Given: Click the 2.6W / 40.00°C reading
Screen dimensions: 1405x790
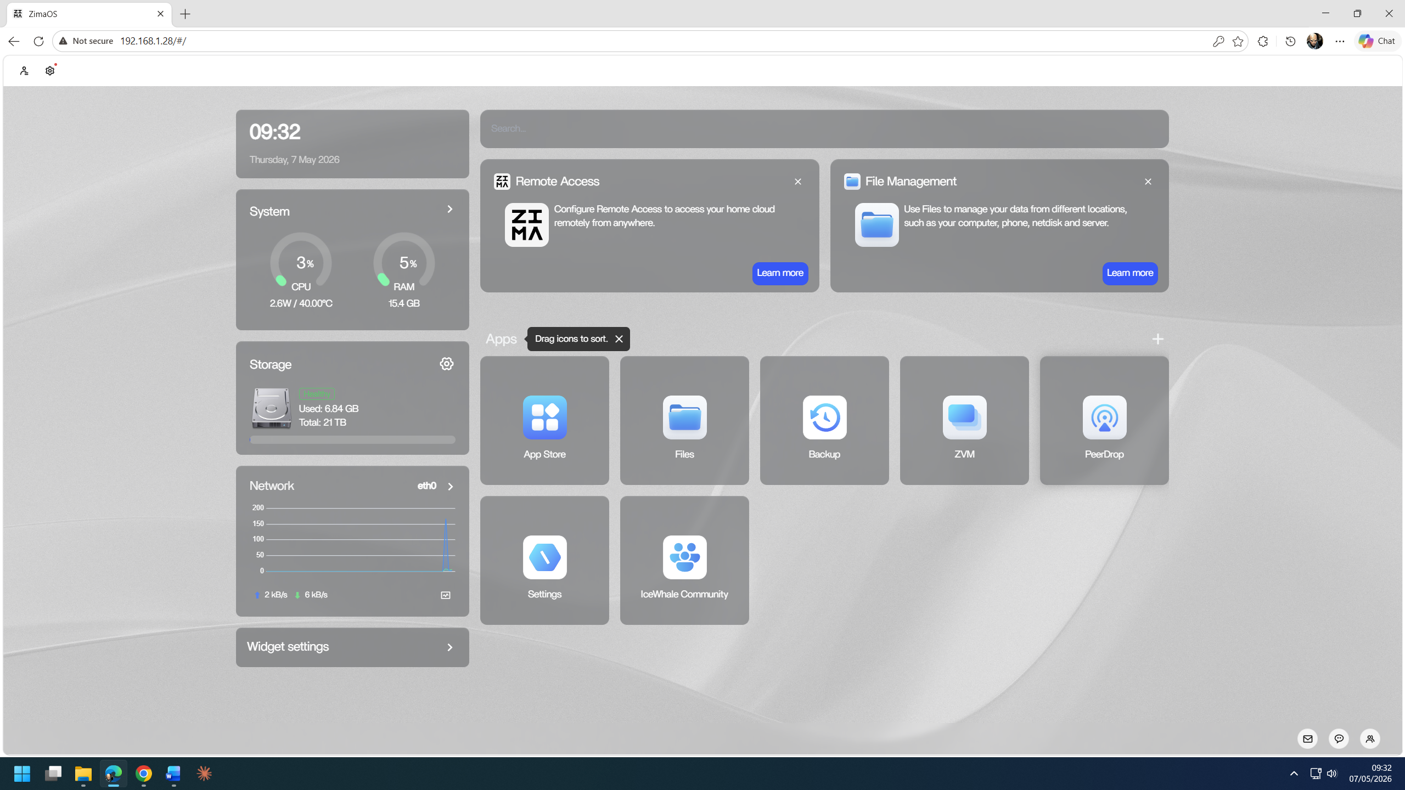Looking at the screenshot, I should point(301,303).
